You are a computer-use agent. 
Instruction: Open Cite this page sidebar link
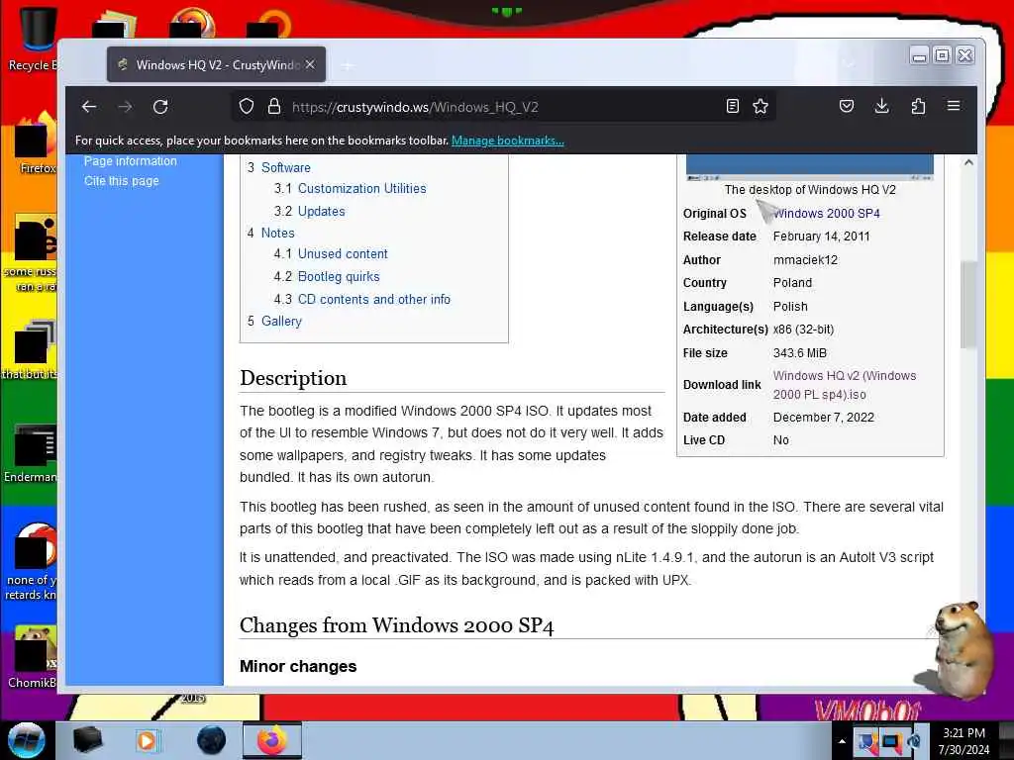coord(122,181)
